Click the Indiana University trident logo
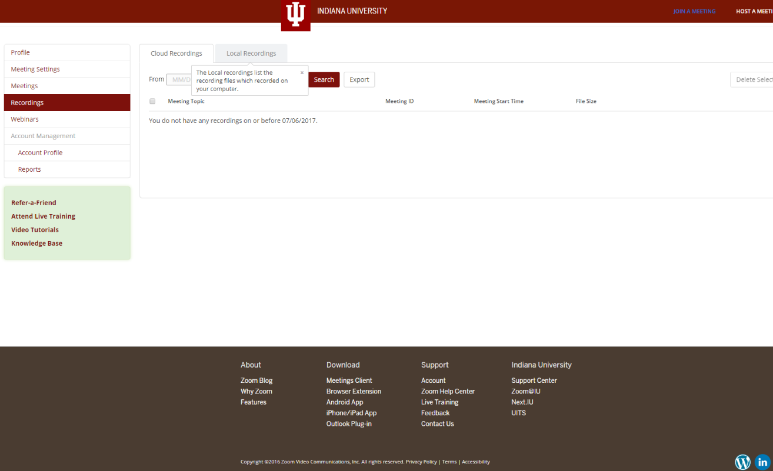 [295, 15]
